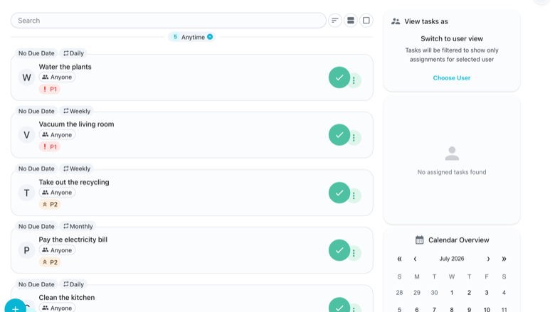555x312 pixels.
Task: Switch to compact list view icon
Action: tap(350, 21)
